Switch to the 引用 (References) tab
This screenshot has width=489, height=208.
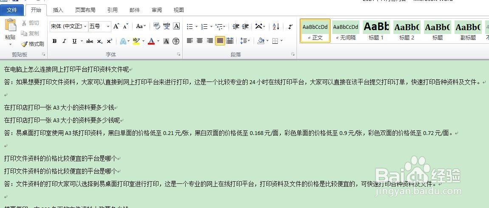112,10
